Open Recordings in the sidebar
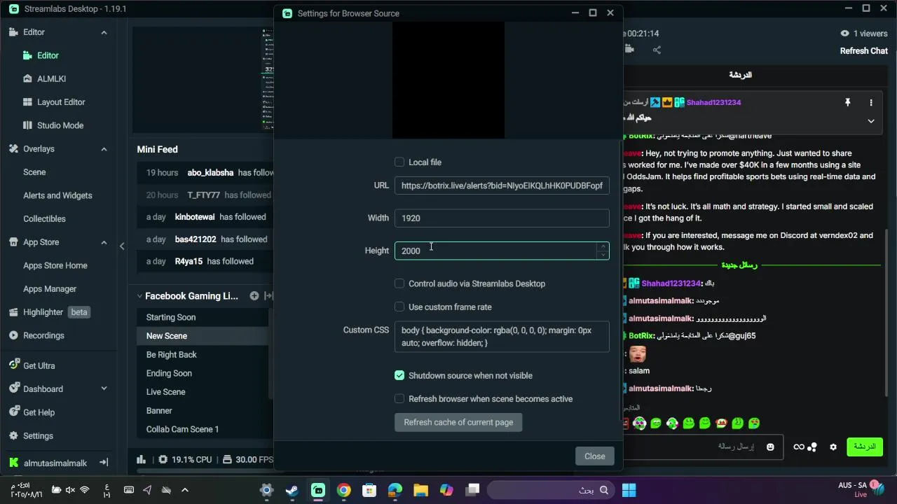 (43, 336)
